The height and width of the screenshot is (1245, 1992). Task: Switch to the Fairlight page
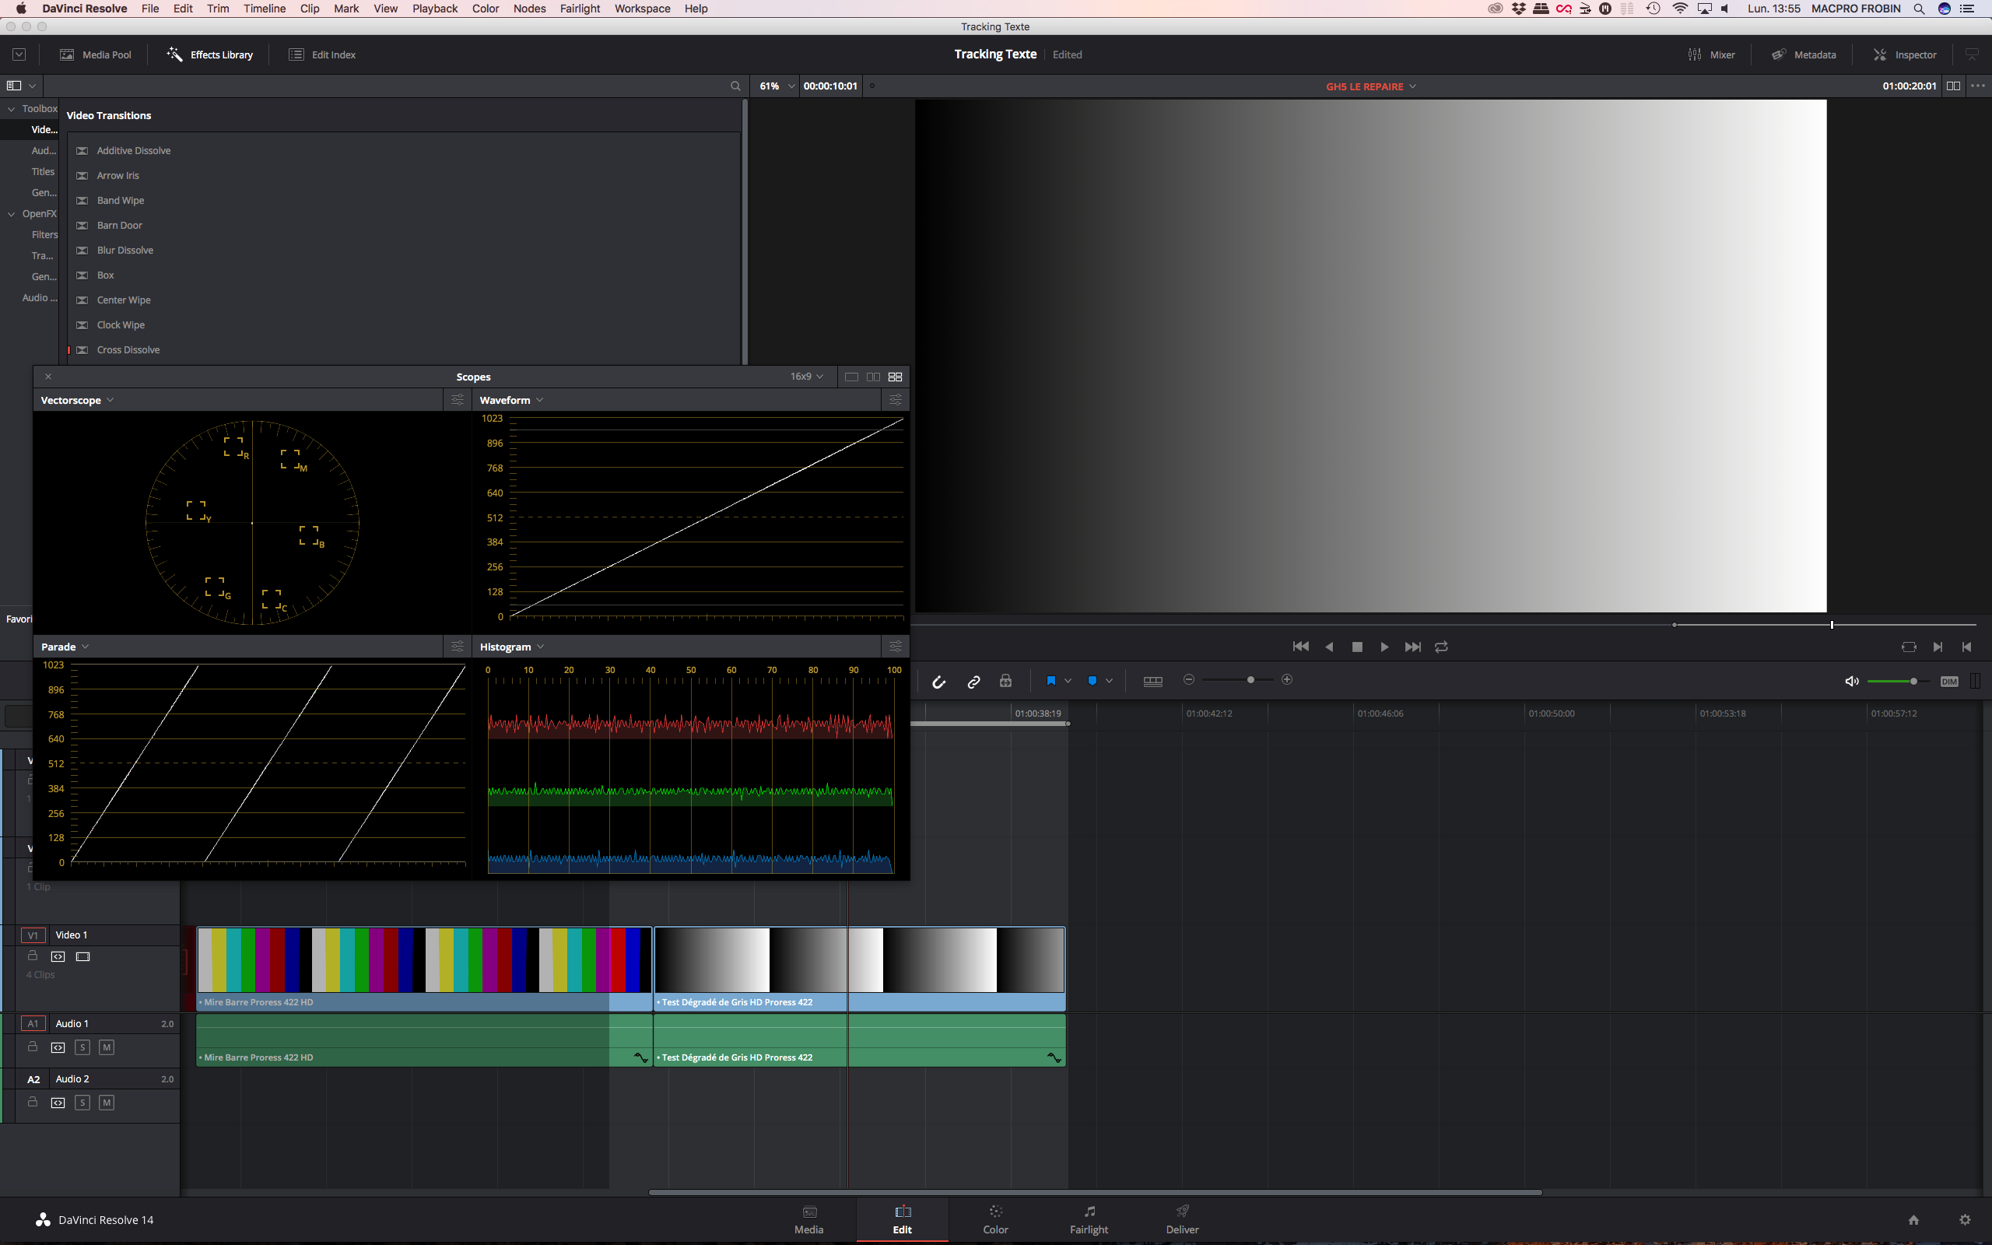click(x=1088, y=1219)
